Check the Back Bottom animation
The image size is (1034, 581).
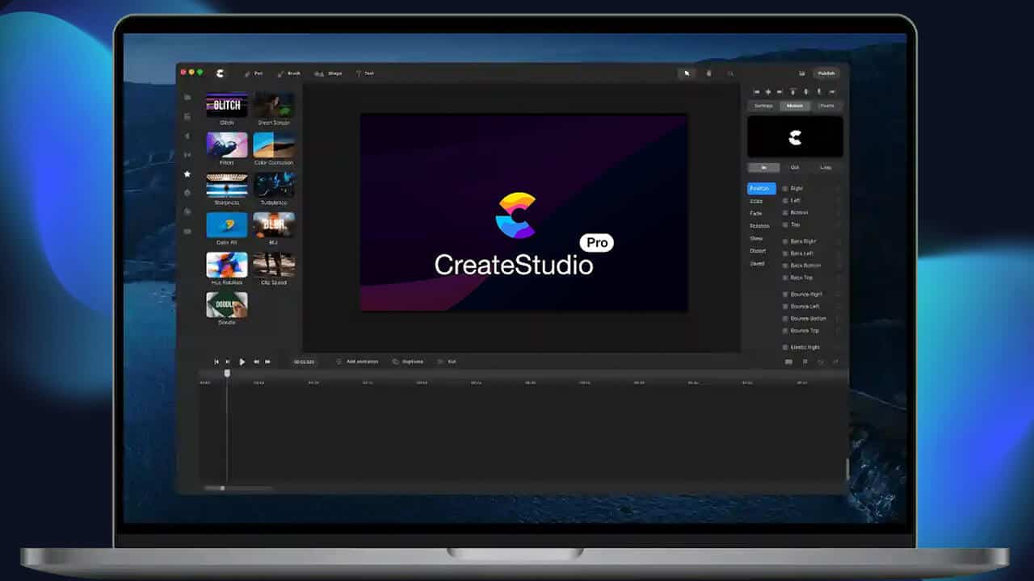pos(784,265)
